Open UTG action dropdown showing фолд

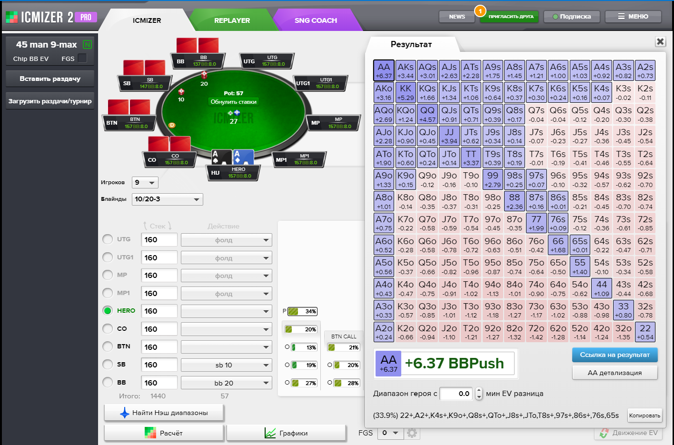pyautogui.click(x=227, y=240)
